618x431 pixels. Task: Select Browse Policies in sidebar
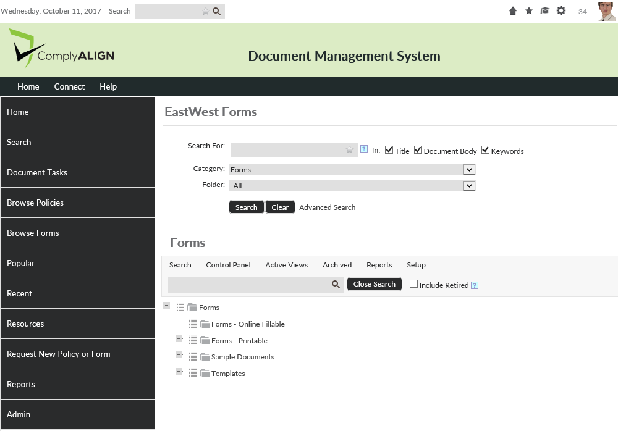click(x=77, y=203)
